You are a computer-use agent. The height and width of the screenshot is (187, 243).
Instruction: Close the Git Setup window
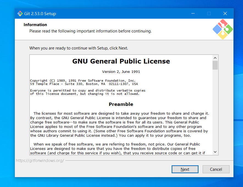[x=225, y=13]
